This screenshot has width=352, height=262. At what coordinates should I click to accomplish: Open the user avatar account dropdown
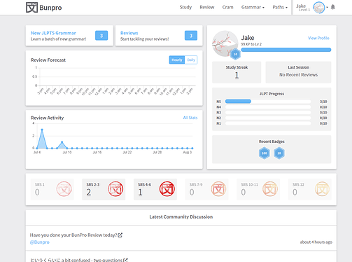pos(321,8)
